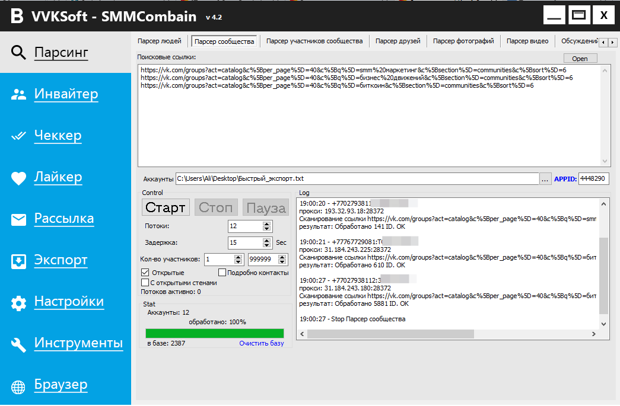Viewport: 620px width, 406px height.
Task: Click the Log vertical scrollbar thumb
Action: pos(604,276)
